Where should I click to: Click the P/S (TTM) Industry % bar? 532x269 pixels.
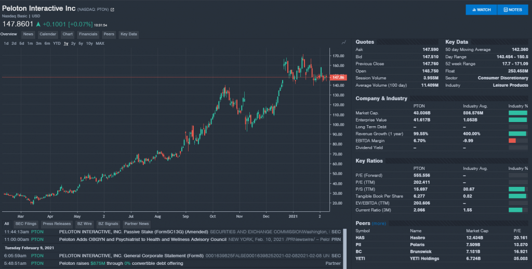point(516,189)
